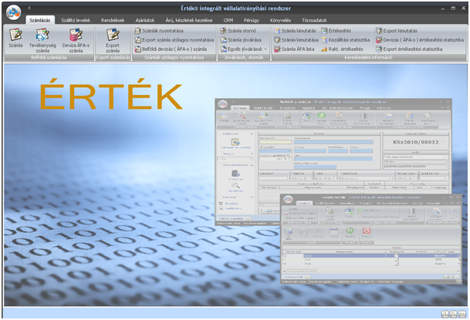The height and width of the screenshot is (320, 470).
Task: Open Számla jóváírása
Action: click(241, 40)
